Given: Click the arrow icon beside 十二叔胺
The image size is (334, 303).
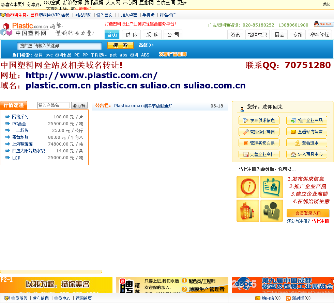Looking at the screenshot, I should pyautogui.click(x=7, y=130).
